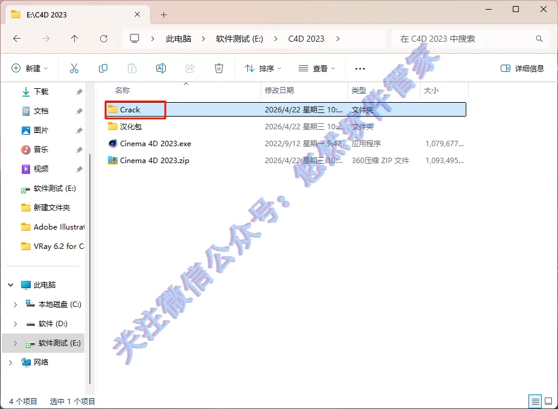This screenshot has width=558, height=409.
Task: Expand 本地磁盘 (C:) tree node
Action: pyautogui.click(x=15, y=304)
